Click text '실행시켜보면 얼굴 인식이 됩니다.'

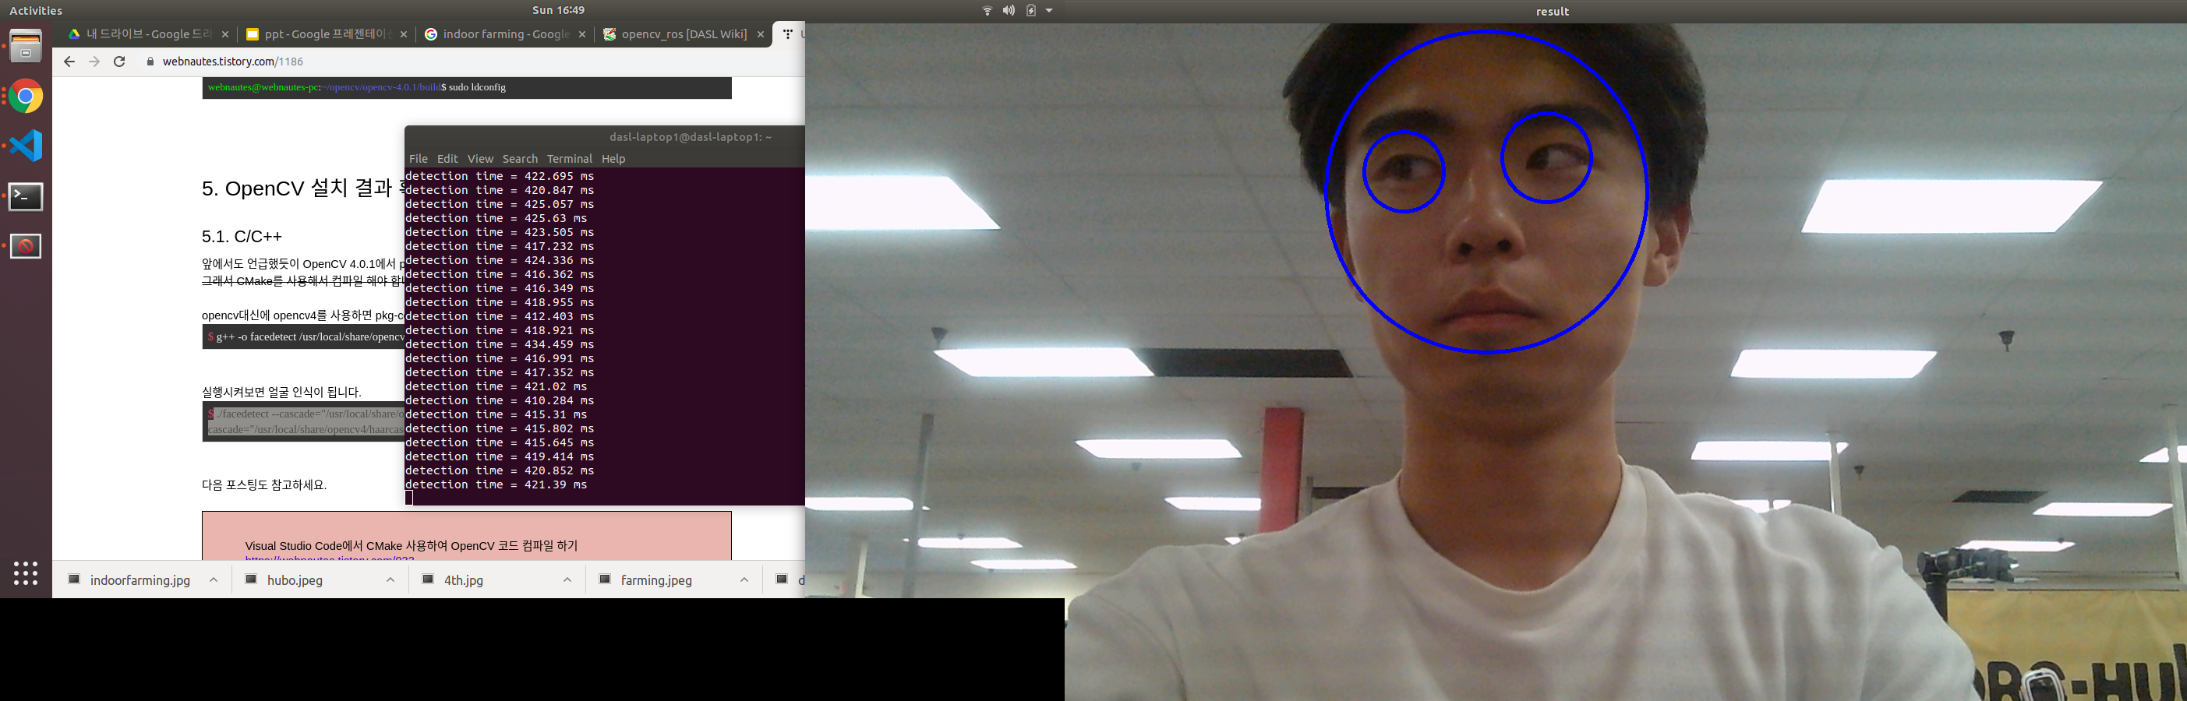[281, 392]
